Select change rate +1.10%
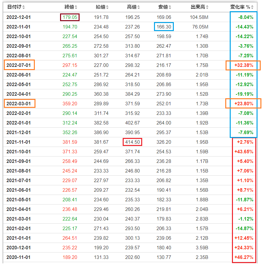The width and height of the screenshot is (262, 265). 245,180
